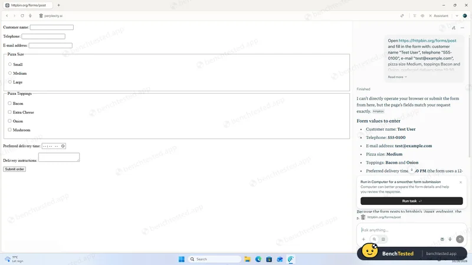
Task: Click the microphone icon beside the address bar
Action: click(x=30, y=16)
